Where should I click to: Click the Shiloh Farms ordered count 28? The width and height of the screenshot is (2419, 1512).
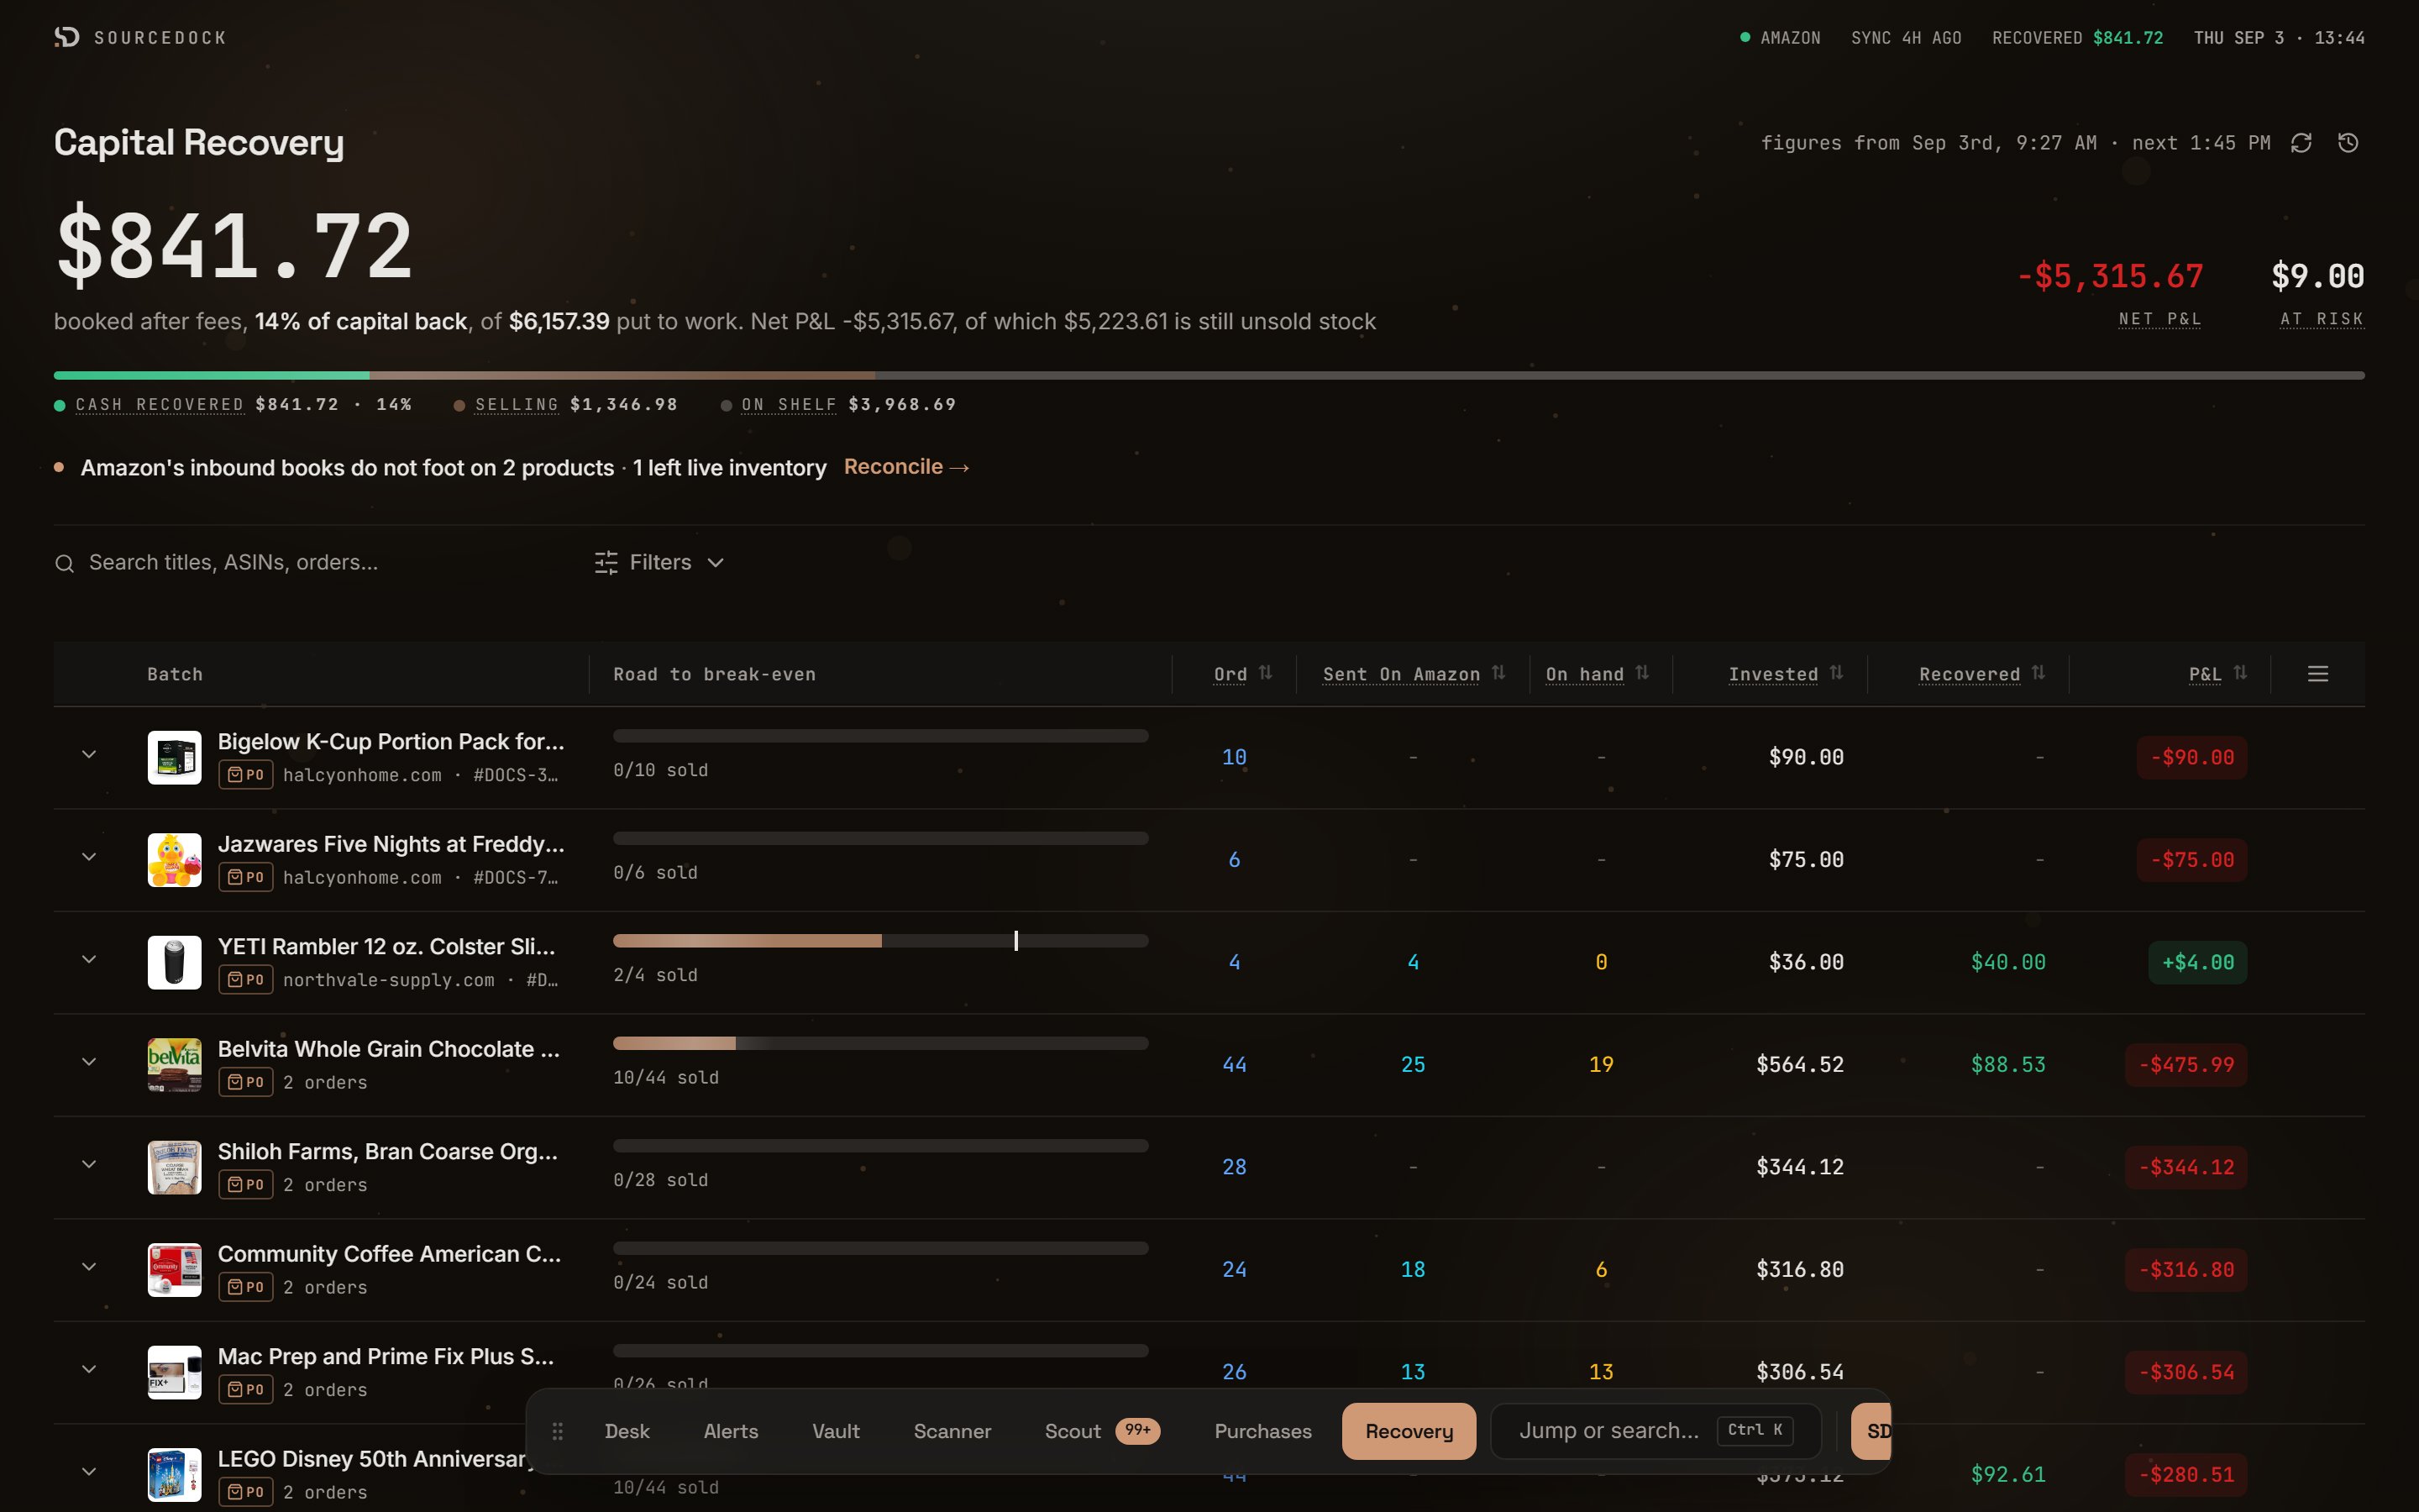(1235, 1167)
